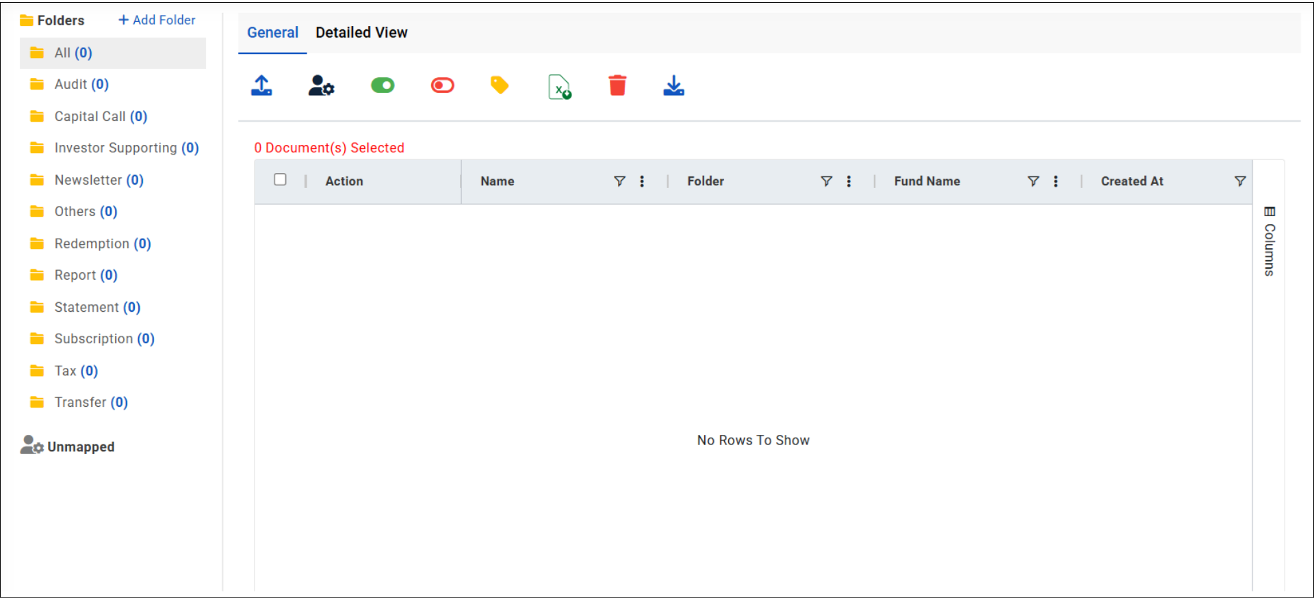The width and height of the screenshot is (1314, 599).
Task: Select the General tab
Action: 272,33
